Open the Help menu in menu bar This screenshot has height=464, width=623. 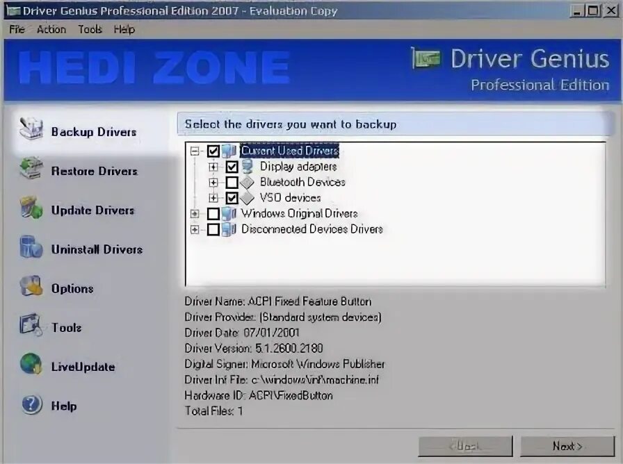click(x=124, y=29)
